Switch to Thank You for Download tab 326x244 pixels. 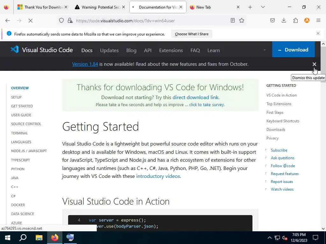43,7
